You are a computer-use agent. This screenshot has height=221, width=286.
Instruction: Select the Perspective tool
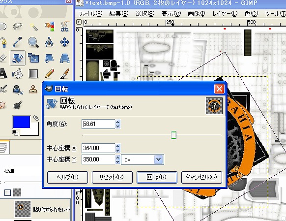click(65, 58)
